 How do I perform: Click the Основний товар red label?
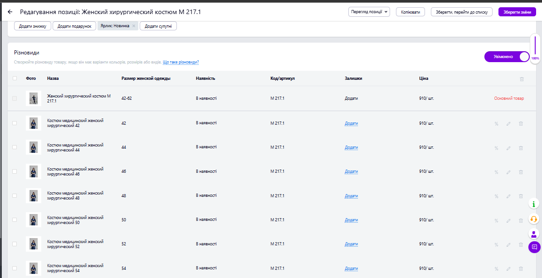(509, 98)
